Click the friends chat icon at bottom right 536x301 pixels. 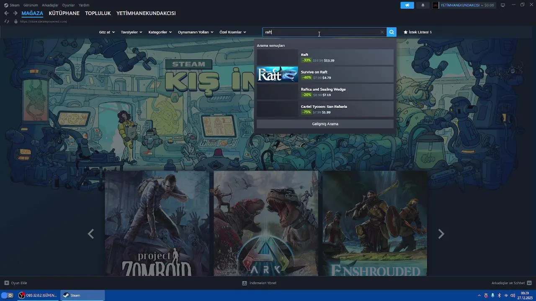click(529, 283)
